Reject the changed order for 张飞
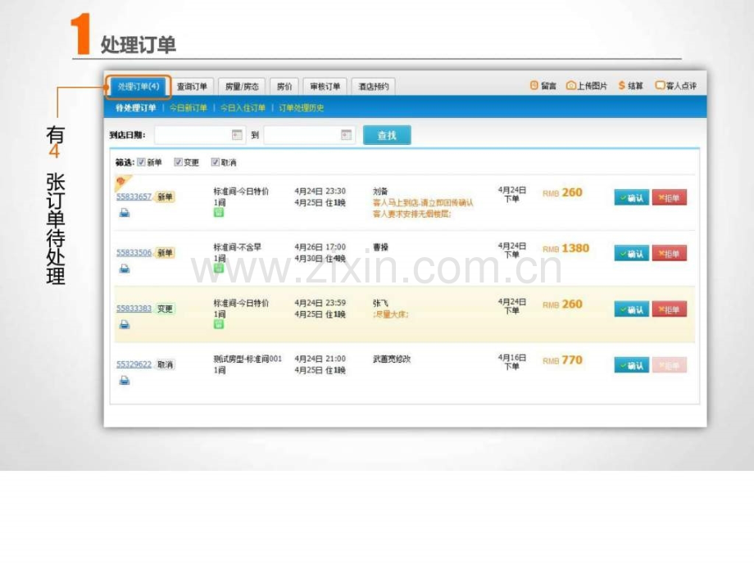The width and height of the screenshot is (754, 565). pos(669,310)
